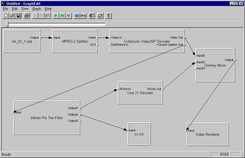This screenshot has width=245, height=158.
Task: Select the Video Renderer filter box
Action: (208, 134)
